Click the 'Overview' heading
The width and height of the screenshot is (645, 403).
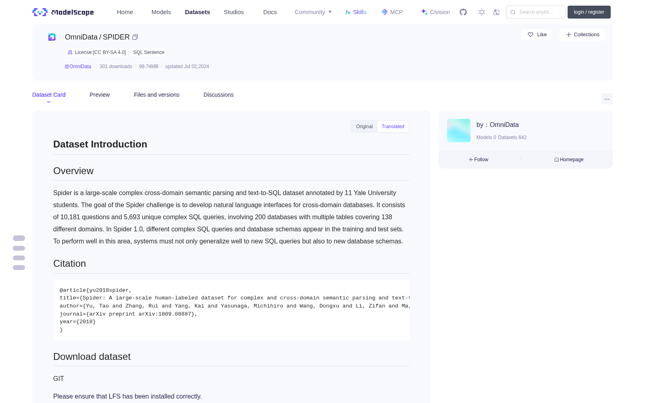[73, 171]
